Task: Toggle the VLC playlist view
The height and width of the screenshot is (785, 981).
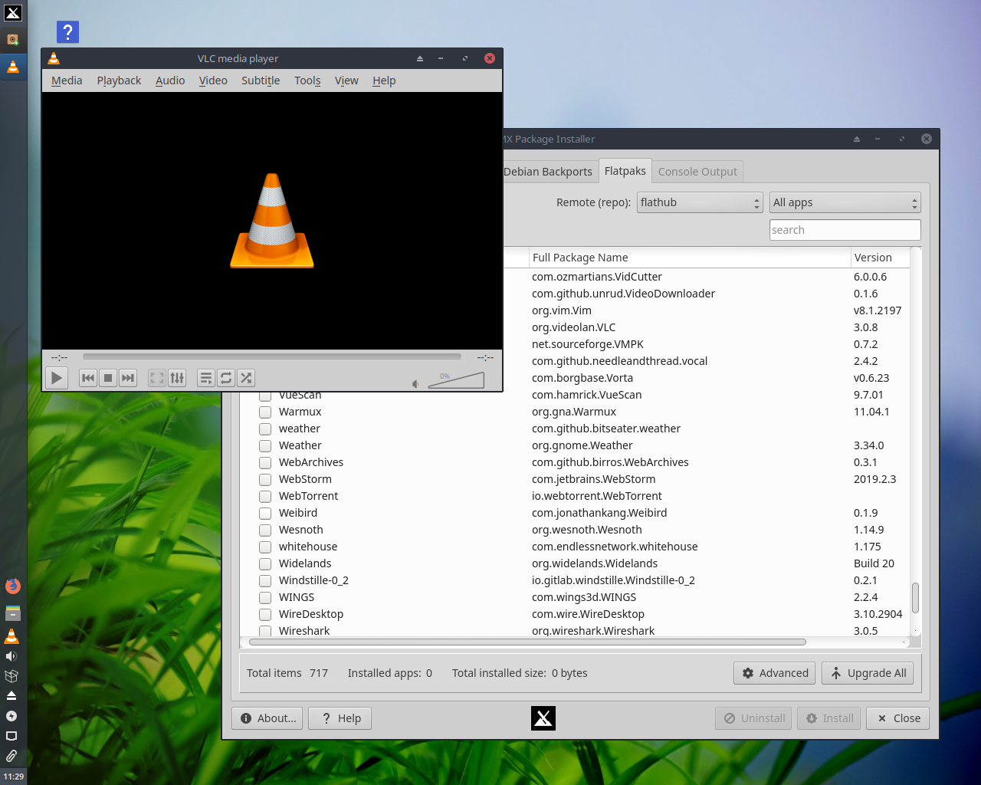Action: [206, 378]
